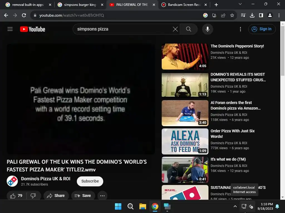Open Chrome profile avatar

270,16
